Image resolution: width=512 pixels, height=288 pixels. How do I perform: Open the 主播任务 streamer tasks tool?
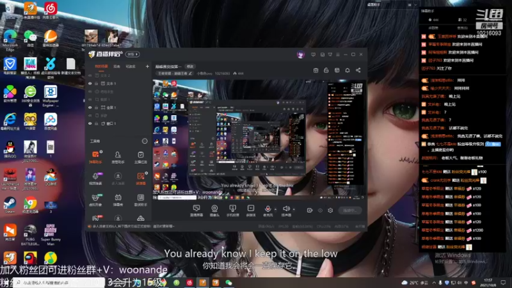click(x=140, y=157)
